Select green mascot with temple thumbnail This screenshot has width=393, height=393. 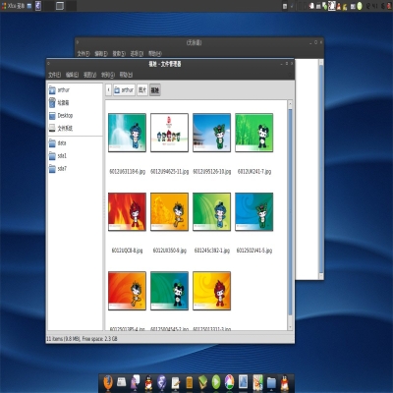point(211,133)
